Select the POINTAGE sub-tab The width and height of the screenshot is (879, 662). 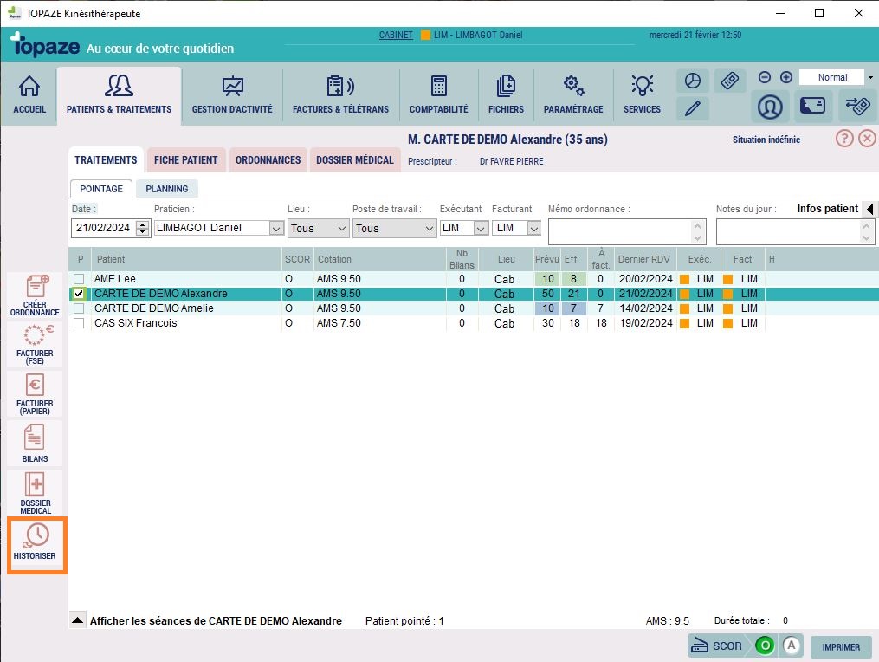pyautogui.click(x=101, y=189)
